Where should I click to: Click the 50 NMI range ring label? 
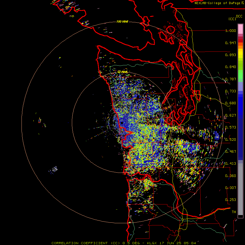[x=122, y=72]
